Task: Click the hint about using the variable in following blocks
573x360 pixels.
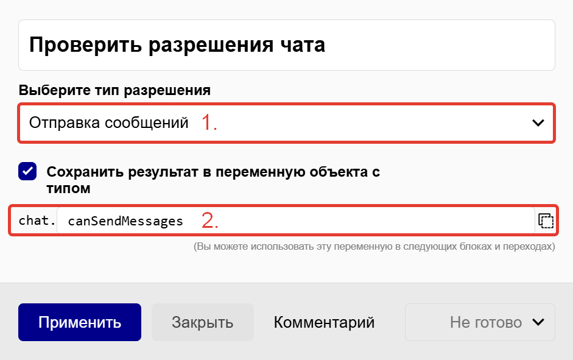Action: 374,246
